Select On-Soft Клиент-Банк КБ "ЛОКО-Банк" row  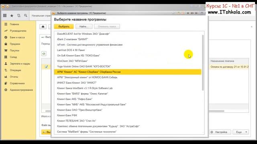tap(128, 56)
